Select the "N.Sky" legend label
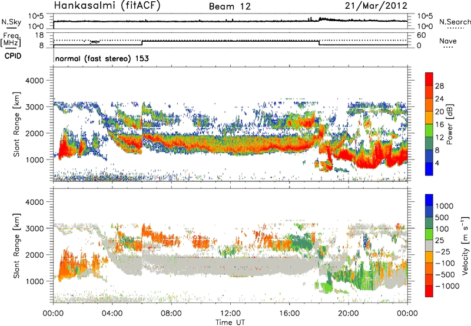 [11, 22]
